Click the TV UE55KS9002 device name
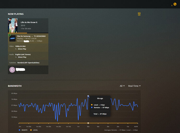Screen dimensions: 180x133 [40, 36]
